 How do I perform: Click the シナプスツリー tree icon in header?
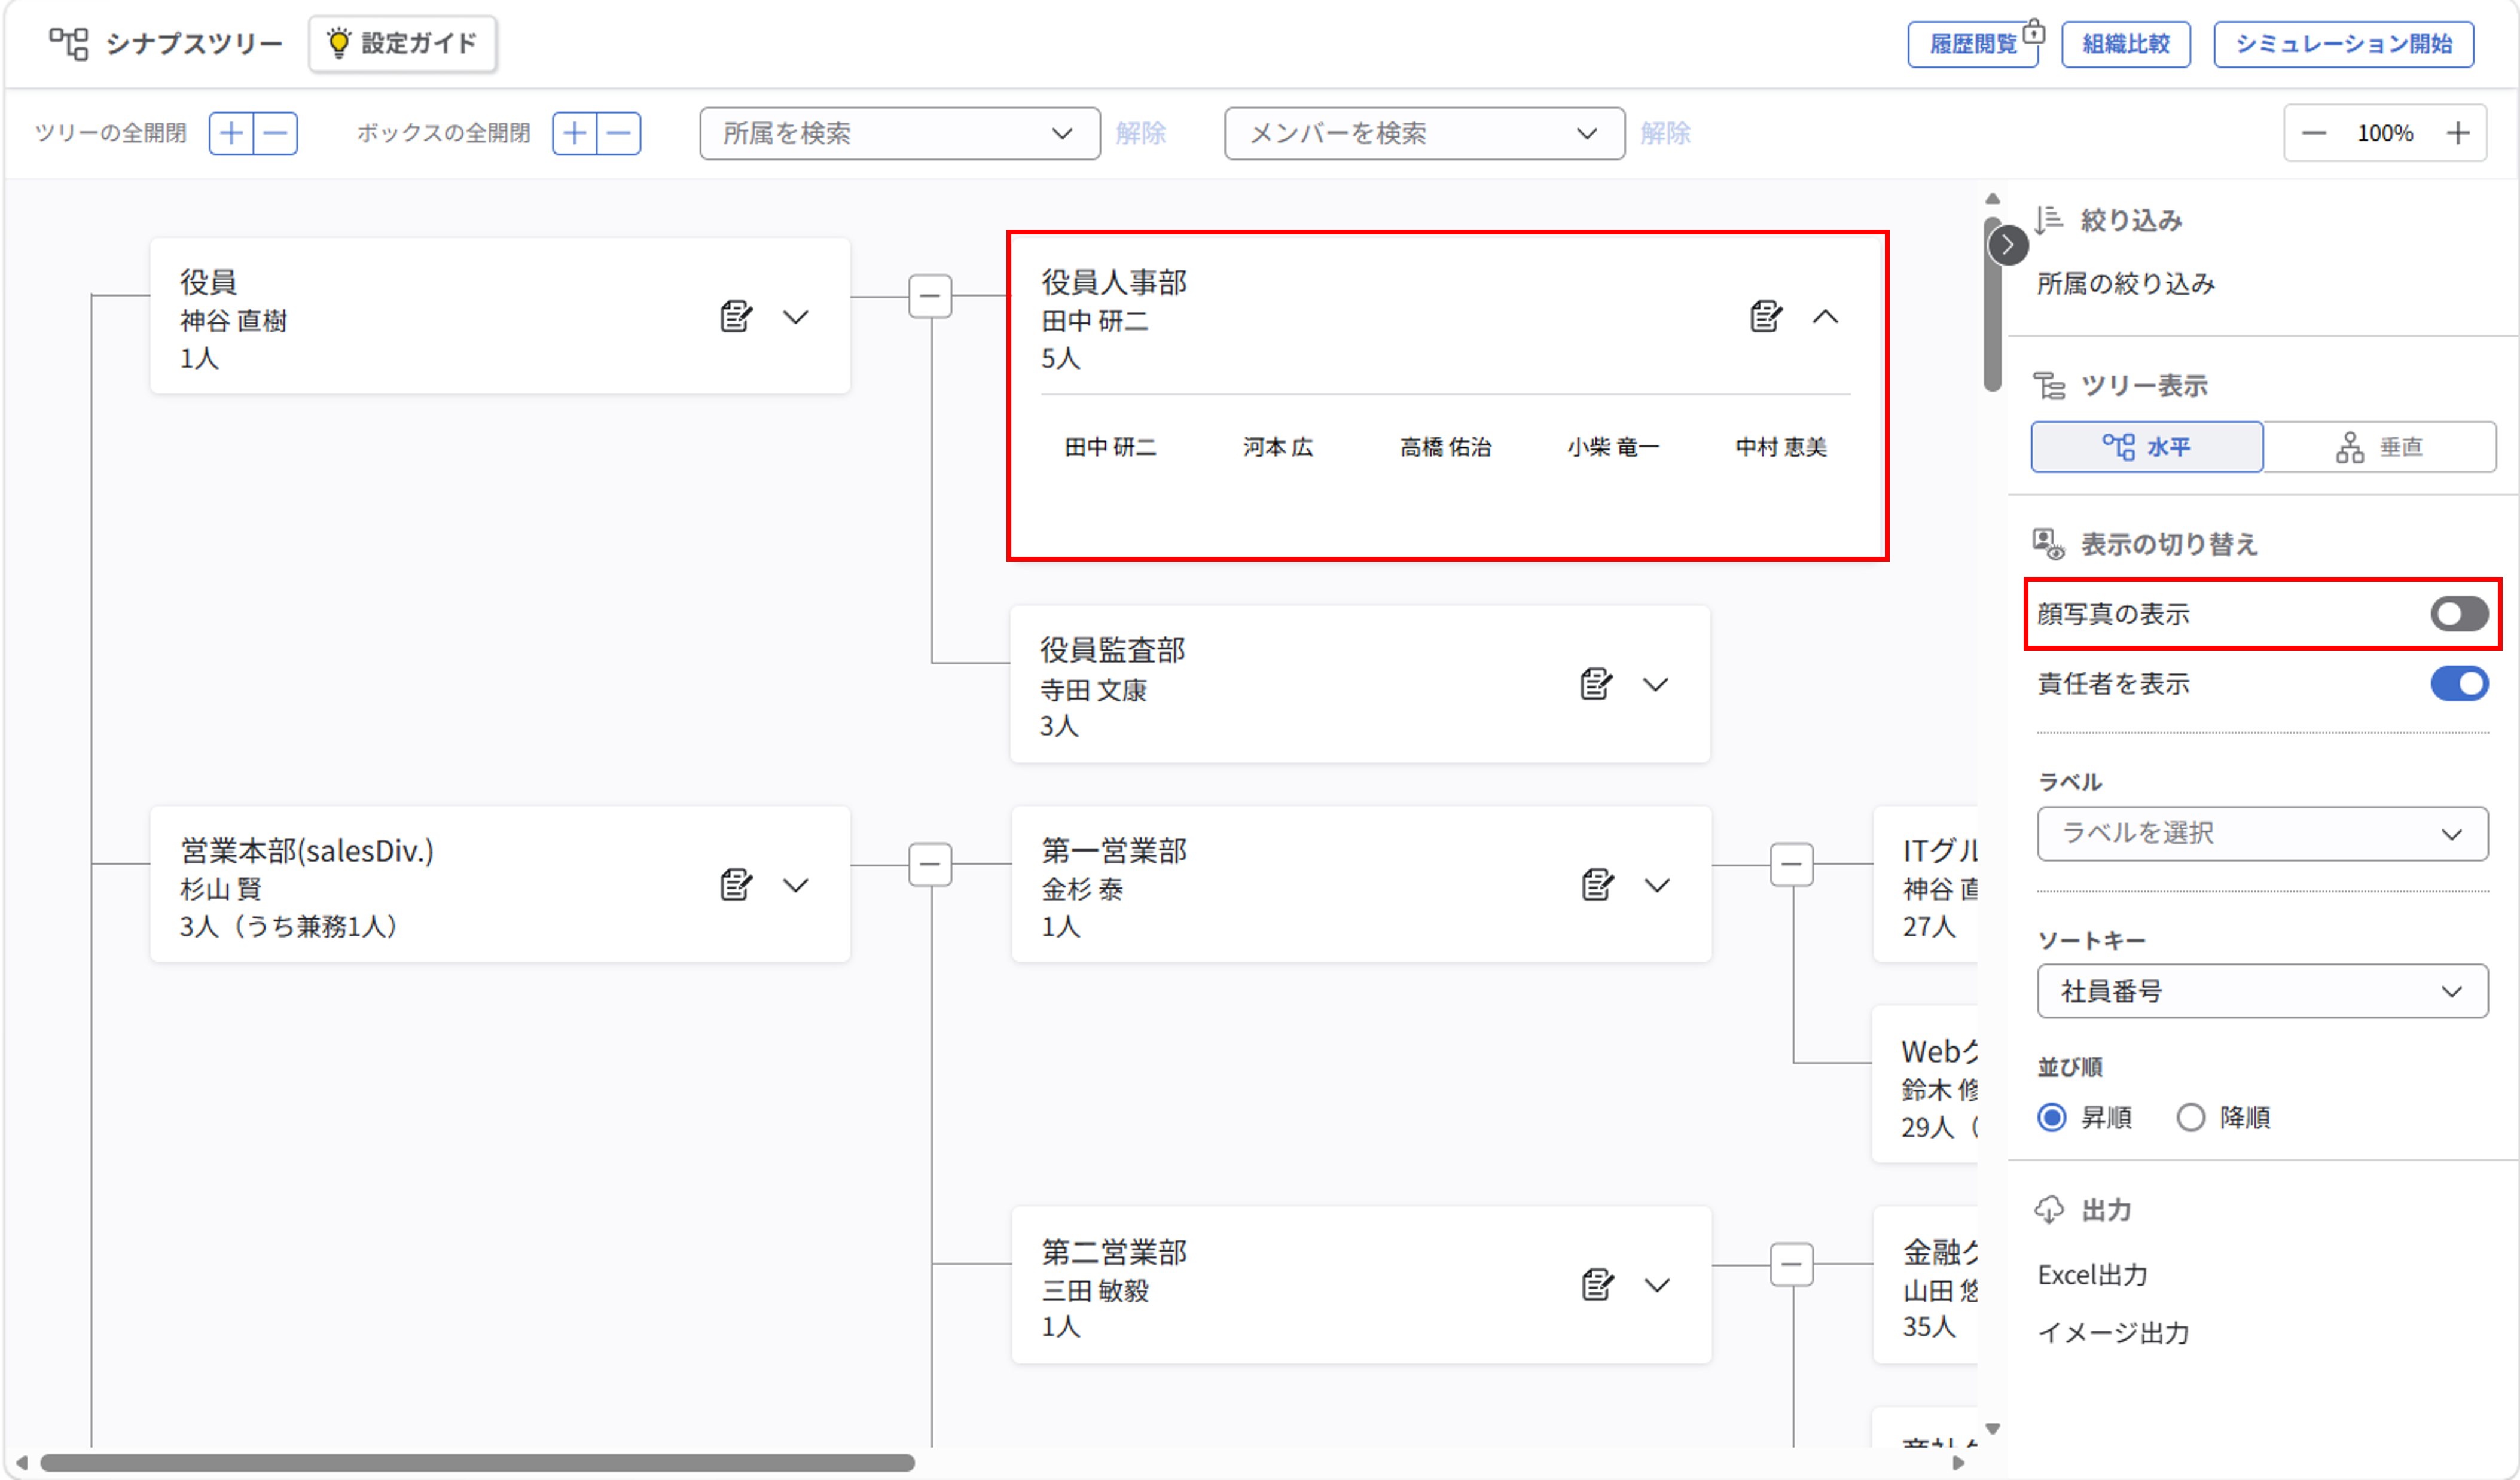(69, 43)
